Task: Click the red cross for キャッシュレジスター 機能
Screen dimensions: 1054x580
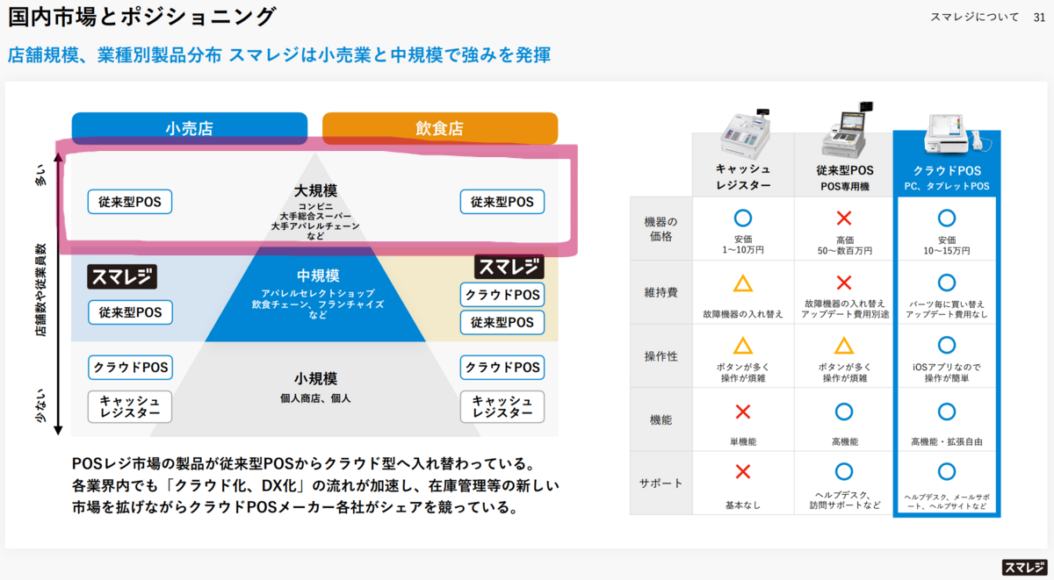Action: point(743,411)
